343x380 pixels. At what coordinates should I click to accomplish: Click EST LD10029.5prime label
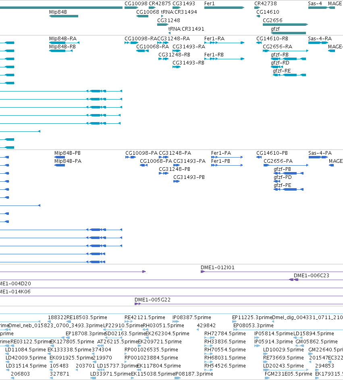click(283, 350)
